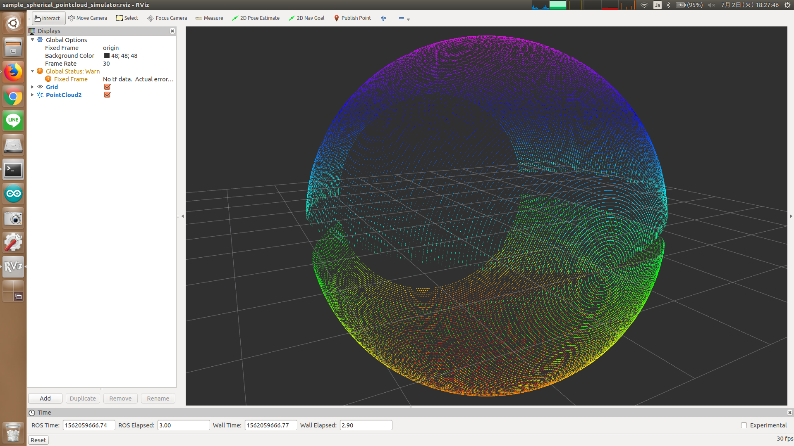This screenshot has width=794, height=446.
Task: Click the right-side panel expand arrow
Action: pos(791,216)
